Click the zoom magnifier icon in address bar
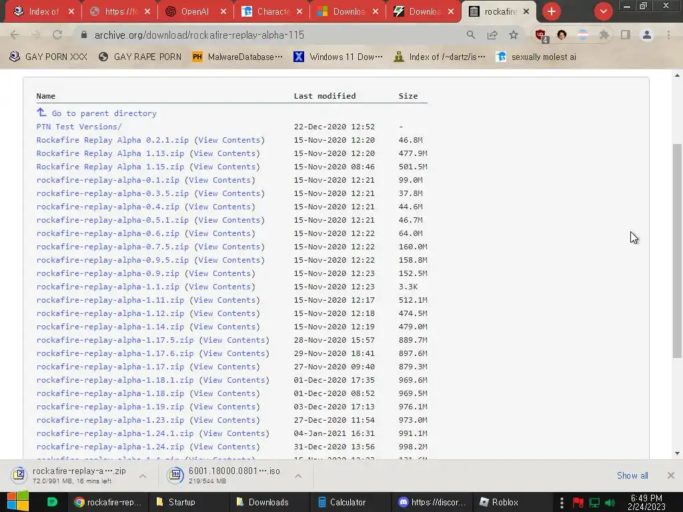683x512 pixels. pos(470,35)
